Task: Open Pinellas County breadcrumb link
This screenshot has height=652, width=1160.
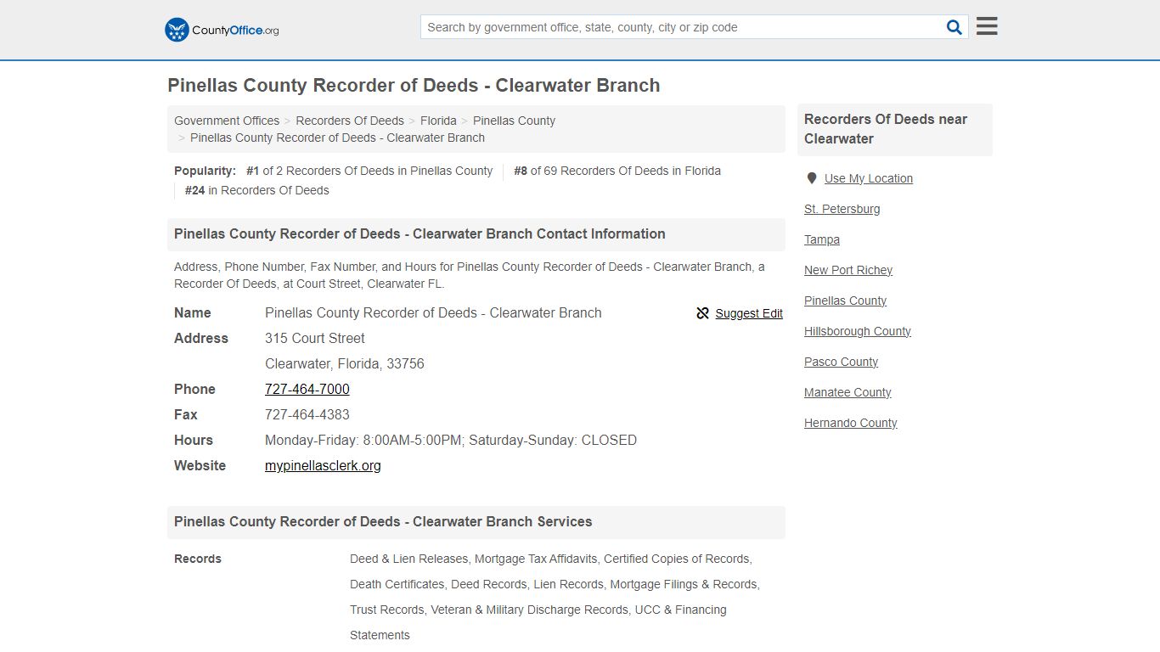Action: pyautogui.click(x=514, y=121)
